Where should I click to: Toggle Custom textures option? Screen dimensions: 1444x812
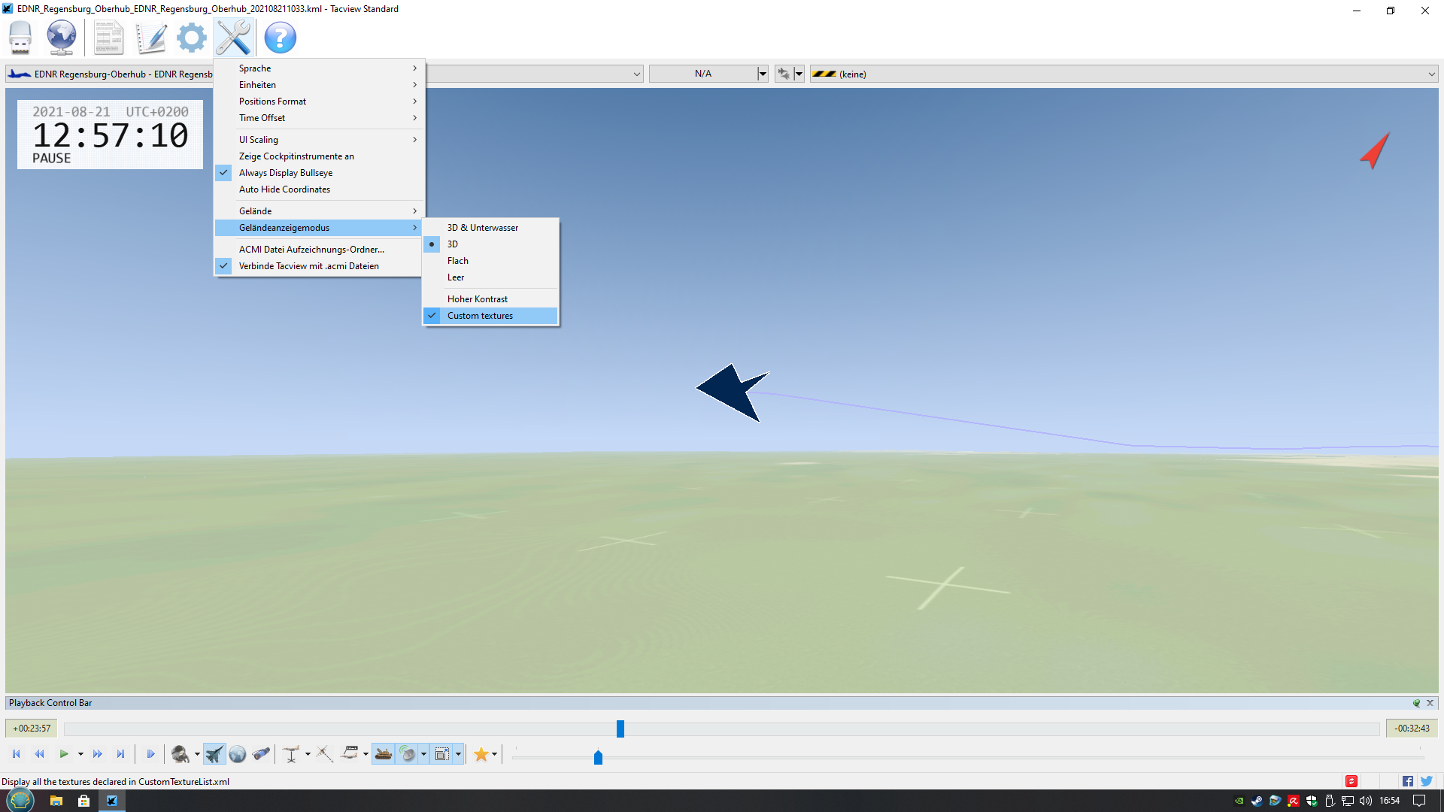pyautogui.click(x=490, y=316)
